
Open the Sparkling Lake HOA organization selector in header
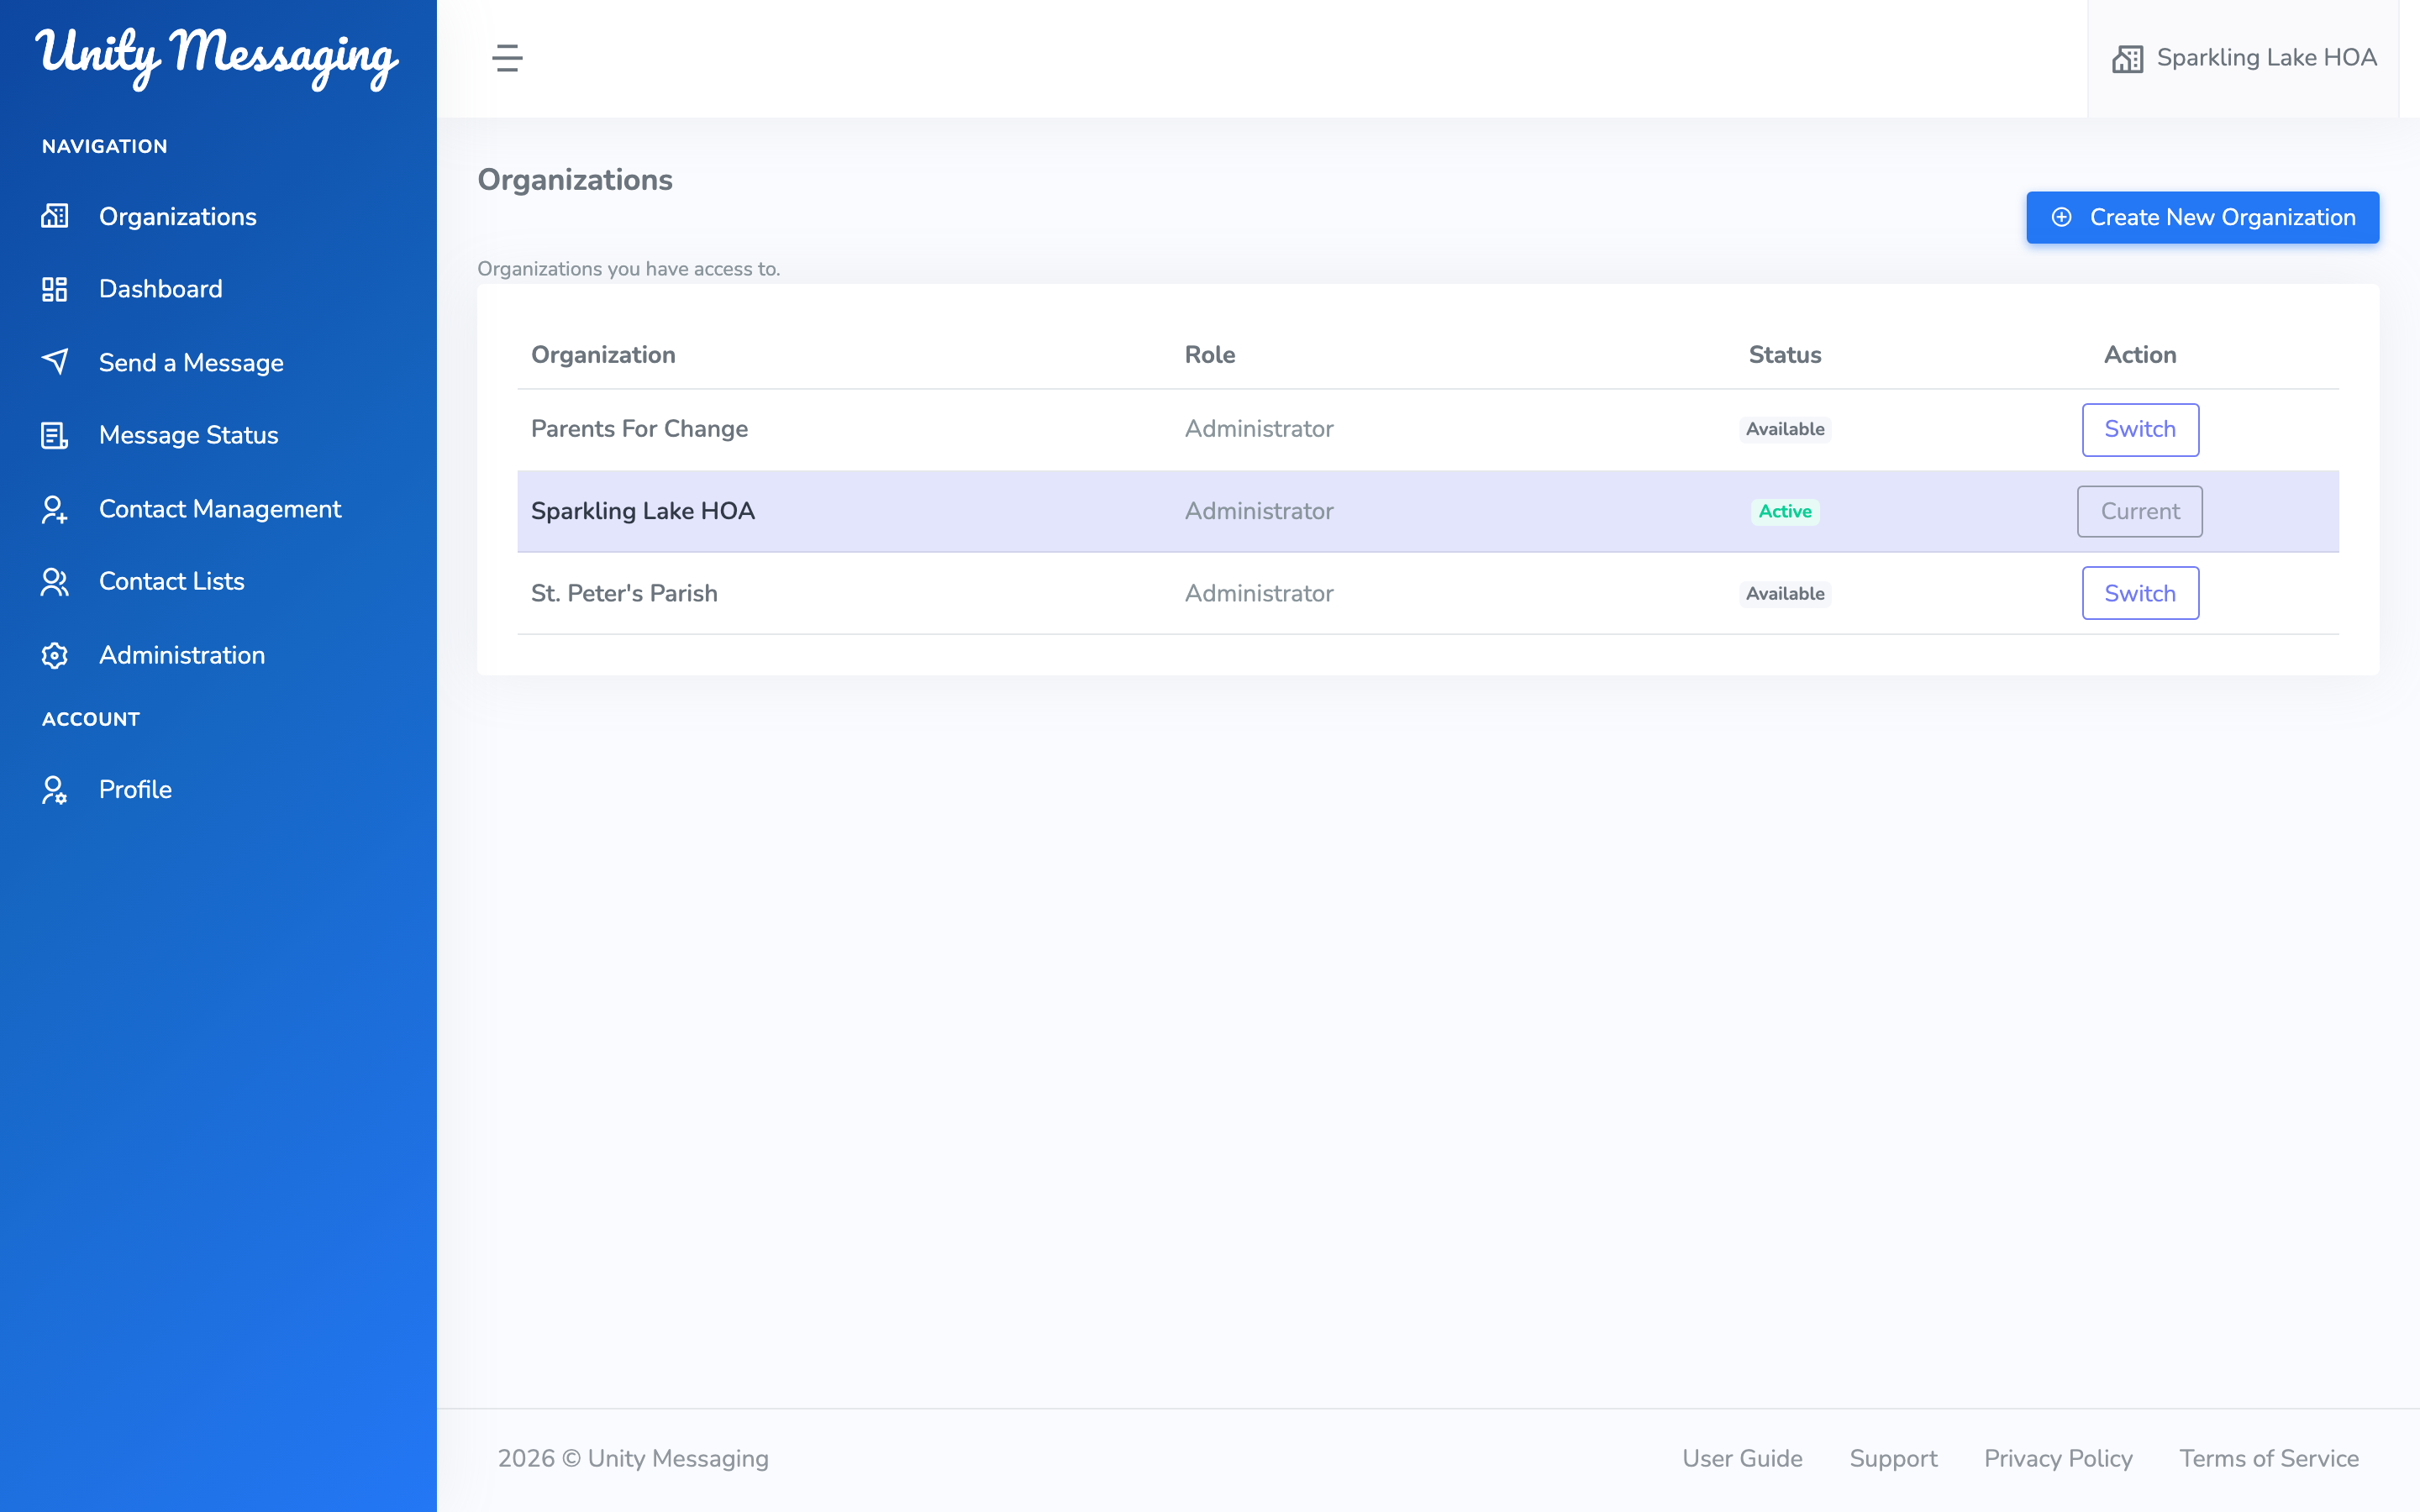(2243, 58)
